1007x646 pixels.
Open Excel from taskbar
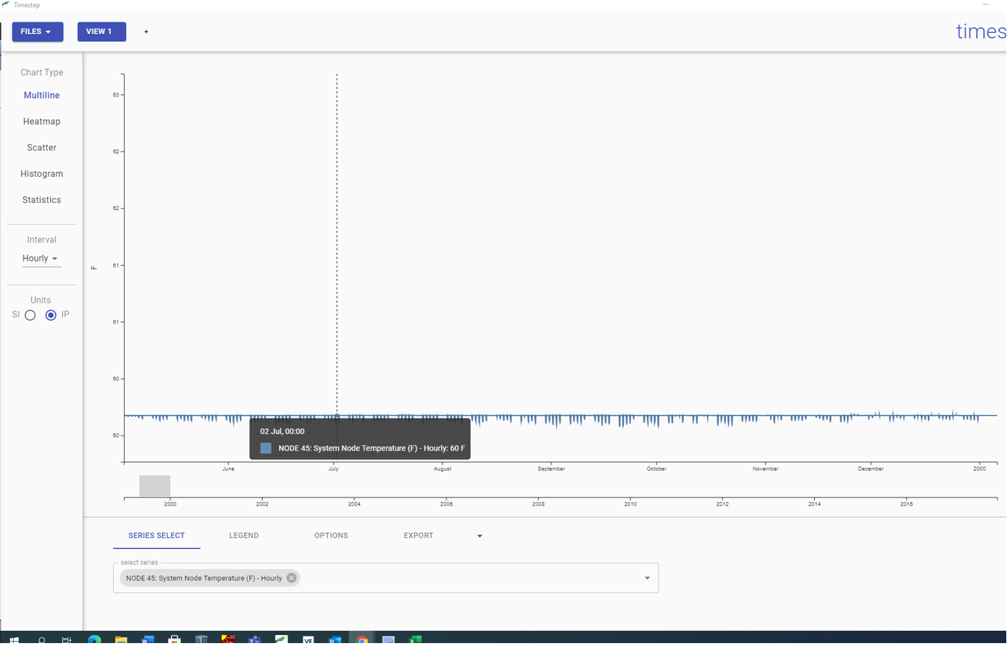(x=415, y=640)
